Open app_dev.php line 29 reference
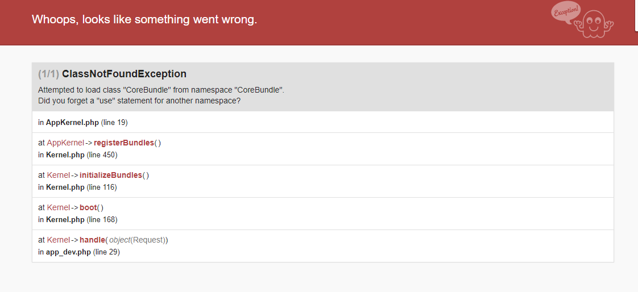638x292 pixels. pos(79,252)
